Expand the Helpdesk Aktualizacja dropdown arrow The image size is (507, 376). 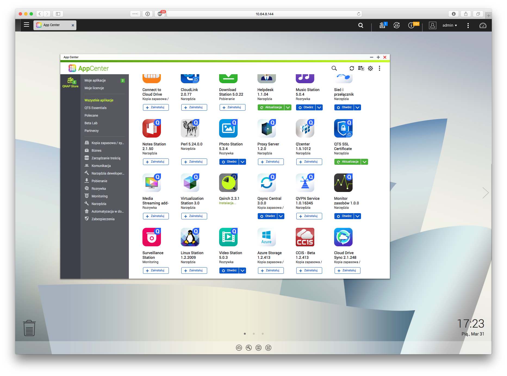[x=288, y=107]
